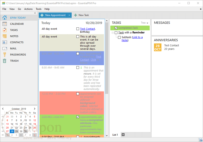Image resolution: width=203 pixels, height=142 pixels.
Task: Open the Tree view dropdown in Tasks
Action: [x=145, y=23]
